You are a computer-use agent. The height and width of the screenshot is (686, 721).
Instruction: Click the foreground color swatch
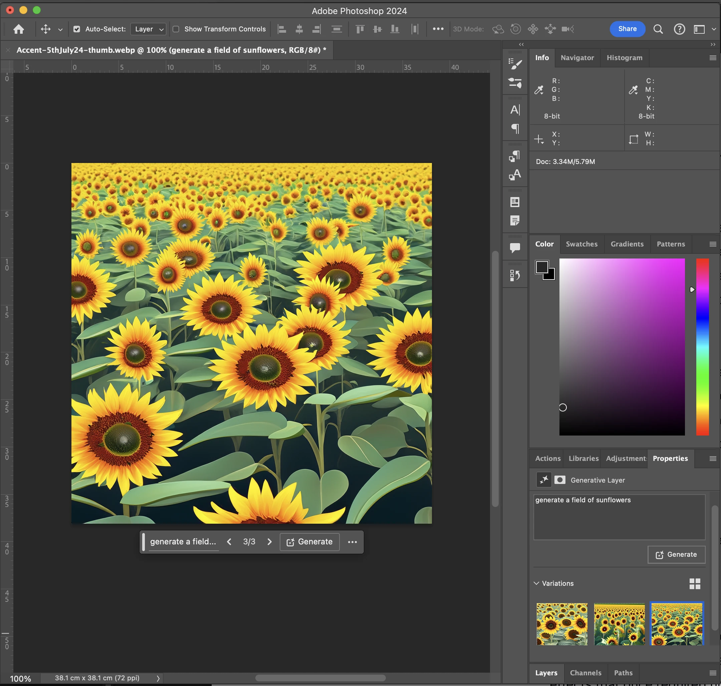pos(541,267)
